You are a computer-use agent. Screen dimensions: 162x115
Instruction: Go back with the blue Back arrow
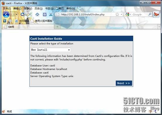(6, 14)
